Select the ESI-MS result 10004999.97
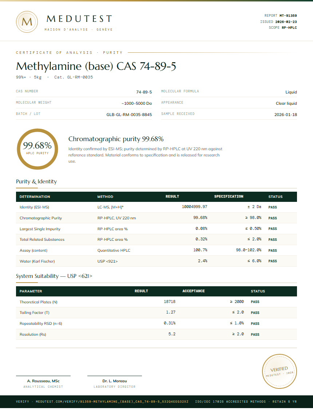Image resolution: width=313 pixels, height=419 pixels. click(194, 207)
